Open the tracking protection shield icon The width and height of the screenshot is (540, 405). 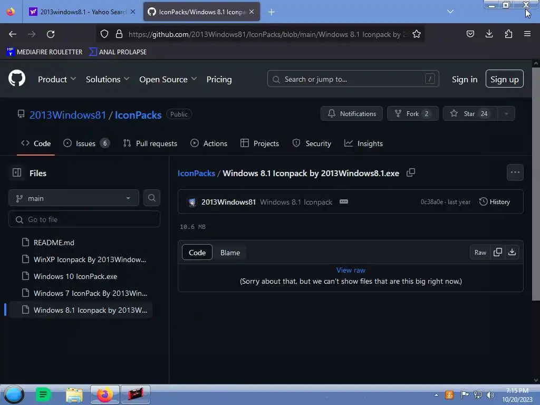(104, 34)
